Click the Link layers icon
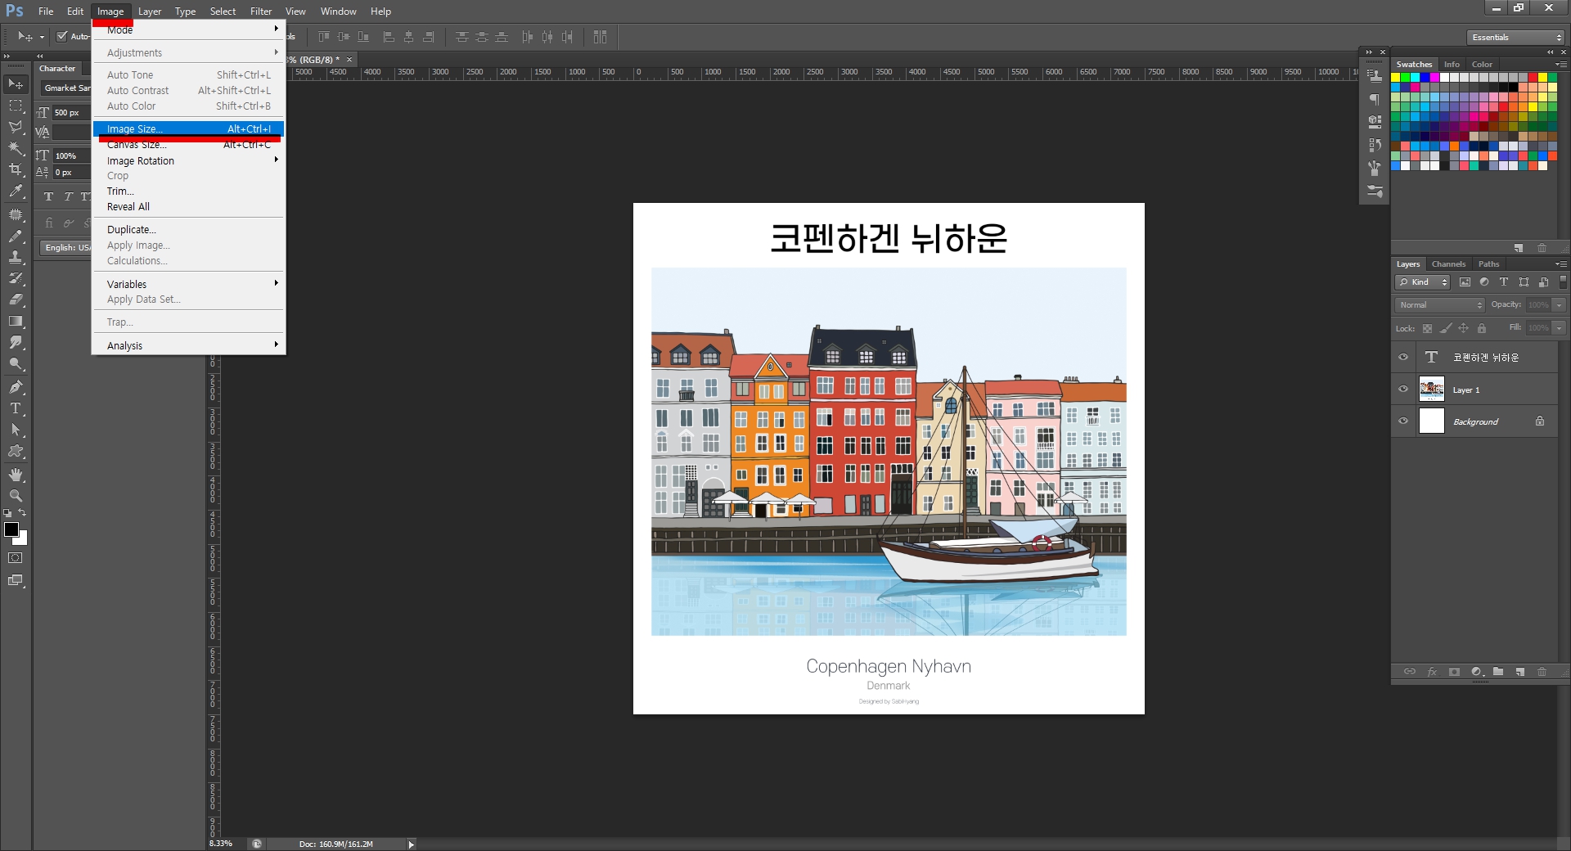 pos(1410,672)
